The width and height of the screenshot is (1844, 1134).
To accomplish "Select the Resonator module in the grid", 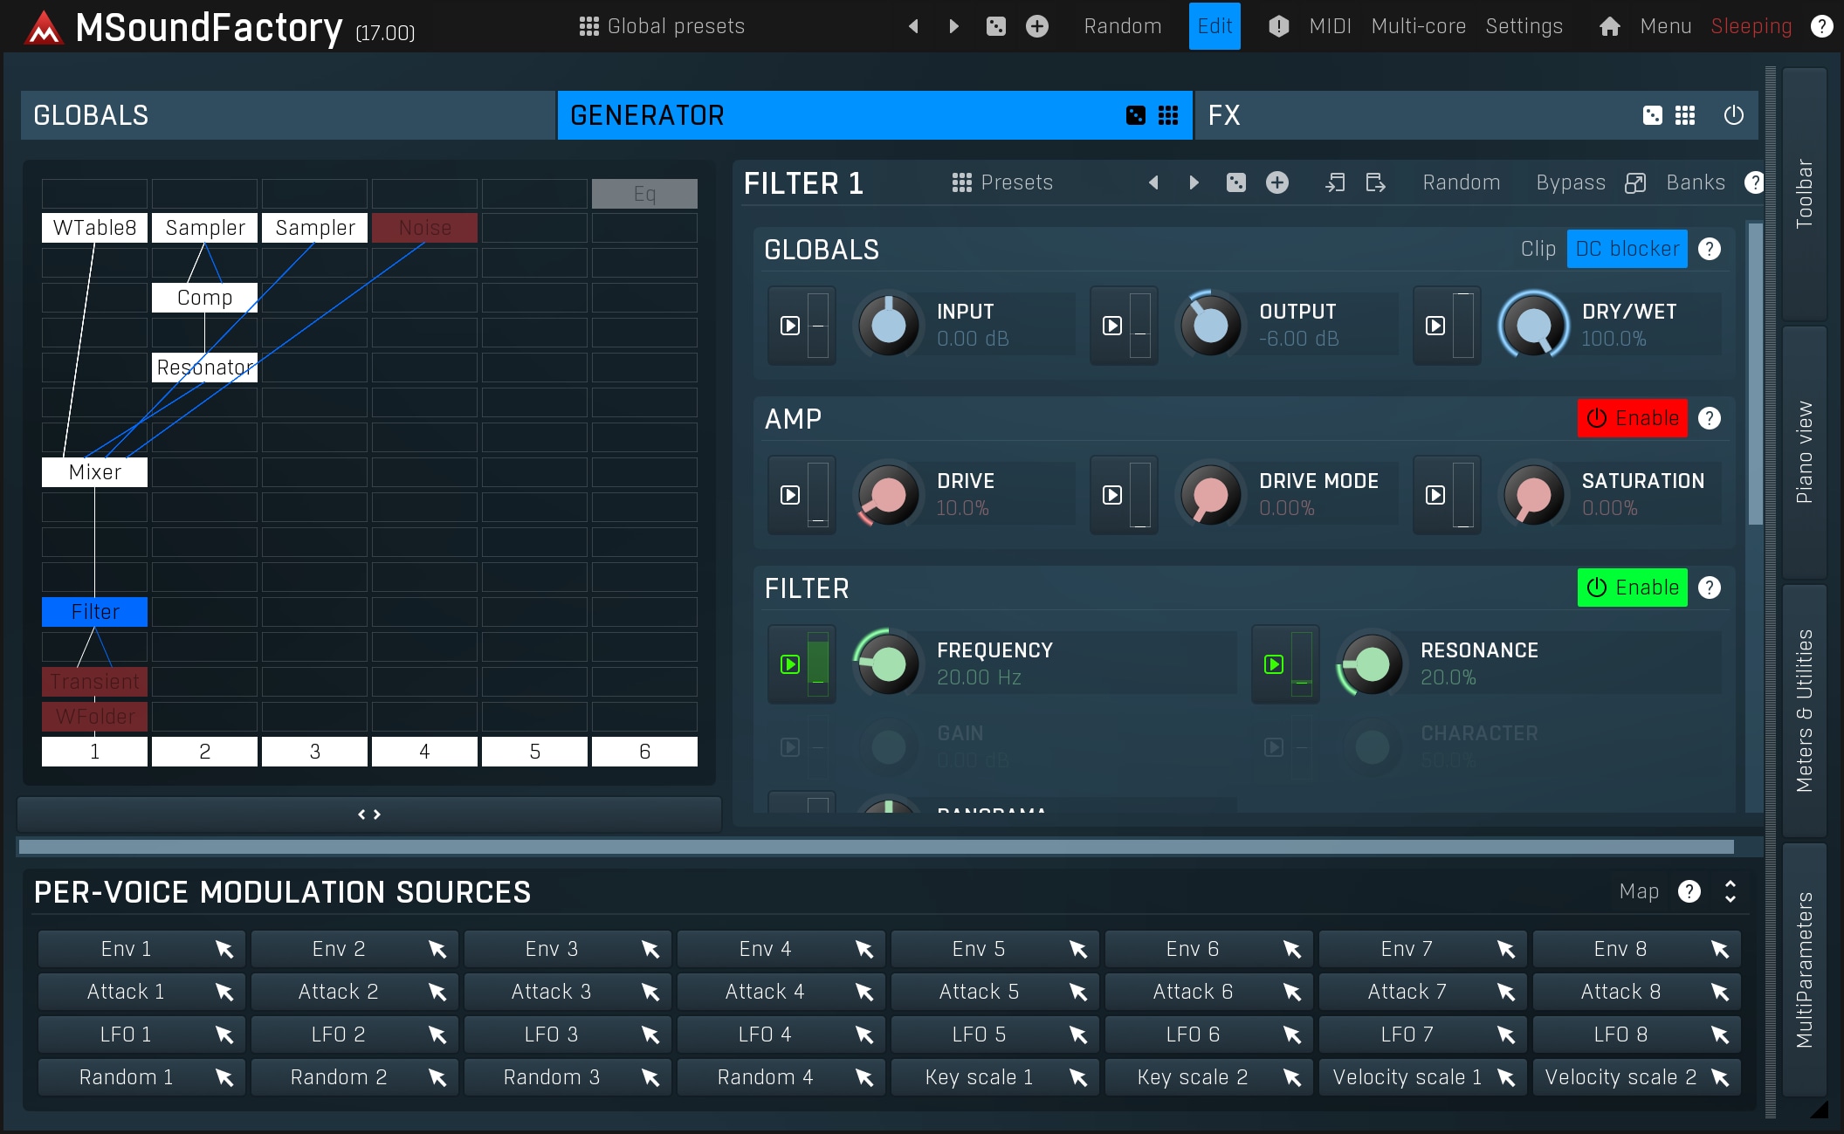I will pyautogui.click(x=204, y=368).
